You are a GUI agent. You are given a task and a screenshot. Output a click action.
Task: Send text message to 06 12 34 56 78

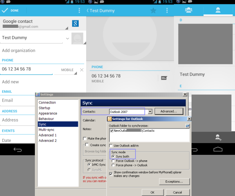coord(164,78)
